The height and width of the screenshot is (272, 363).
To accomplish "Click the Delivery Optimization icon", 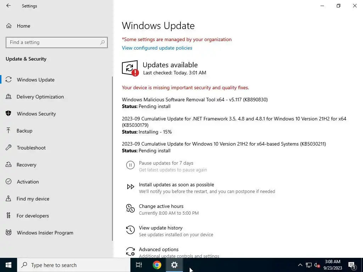I will click(9, 96).
